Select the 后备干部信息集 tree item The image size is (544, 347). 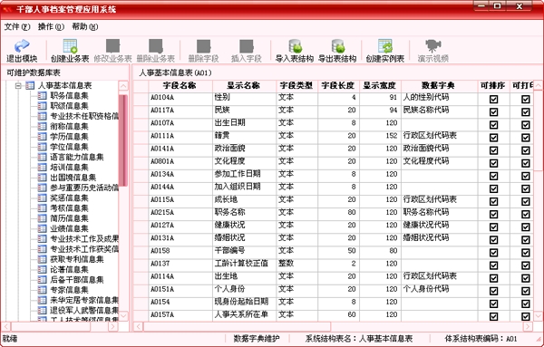pyautogui.click(x=77, y=279)
